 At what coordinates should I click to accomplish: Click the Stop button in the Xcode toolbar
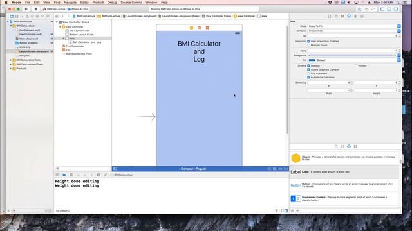36,9
